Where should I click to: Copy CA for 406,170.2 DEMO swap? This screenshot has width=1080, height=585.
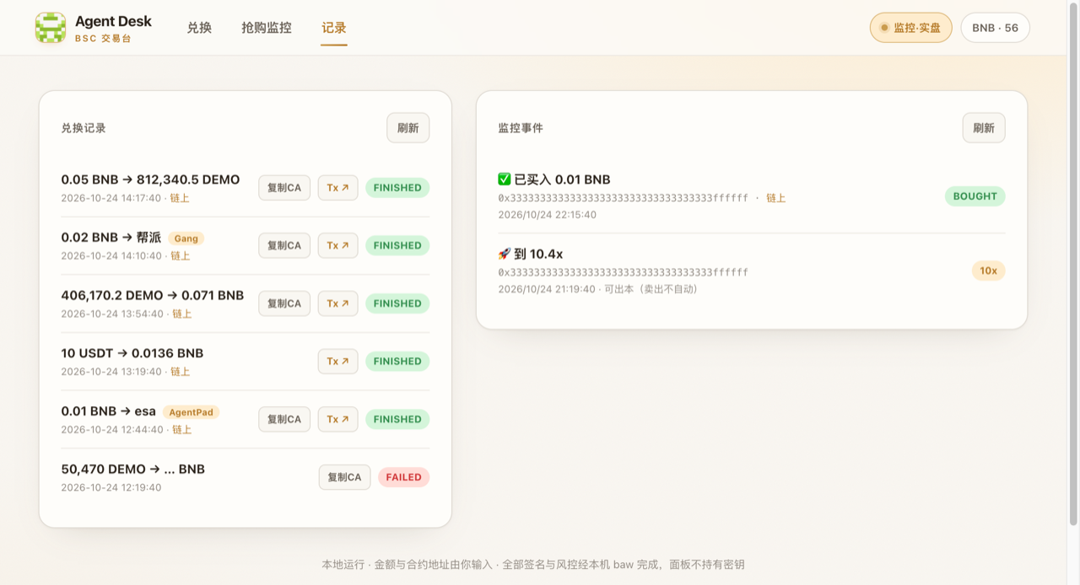(284, 303)
